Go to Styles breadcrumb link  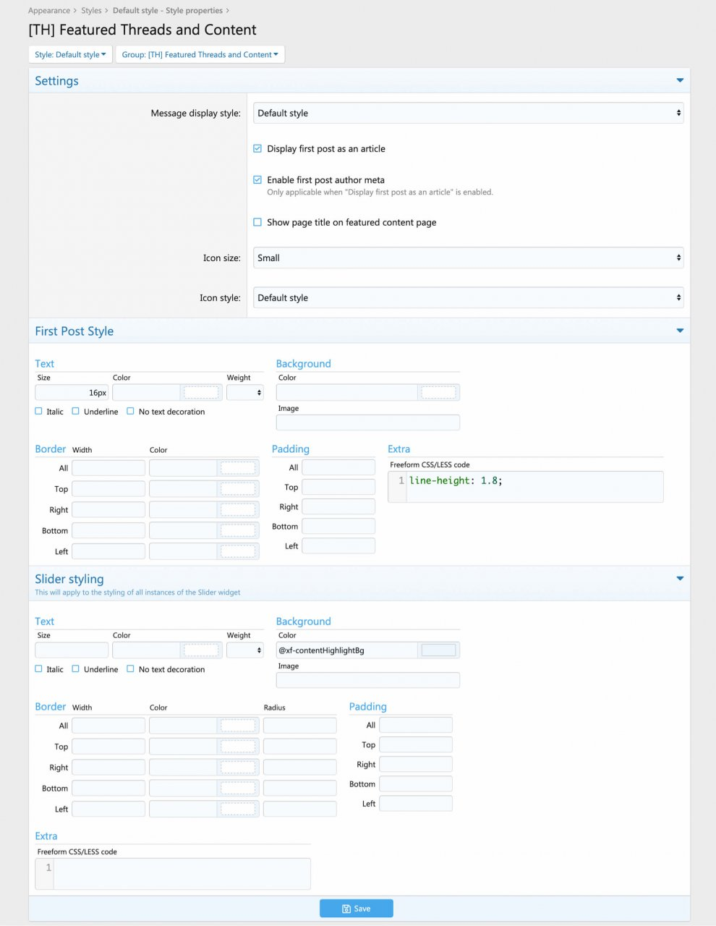pos(91,11)
